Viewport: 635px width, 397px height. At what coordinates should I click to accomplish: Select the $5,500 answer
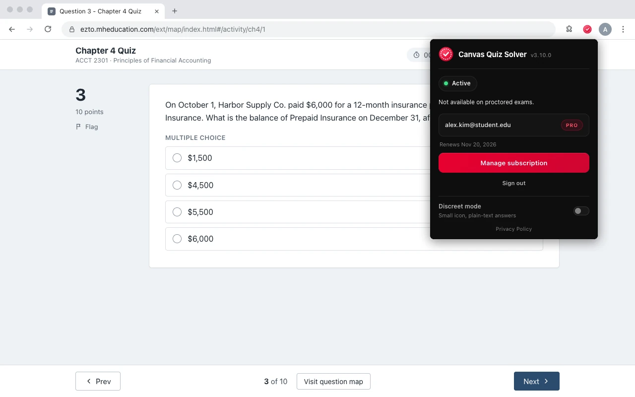point(354,212)
